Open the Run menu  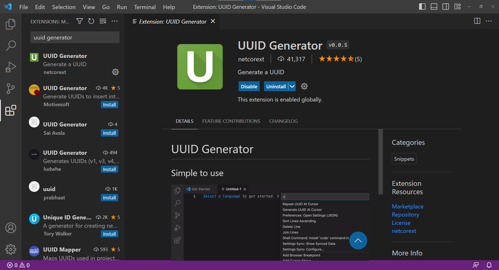coord(122,7)
